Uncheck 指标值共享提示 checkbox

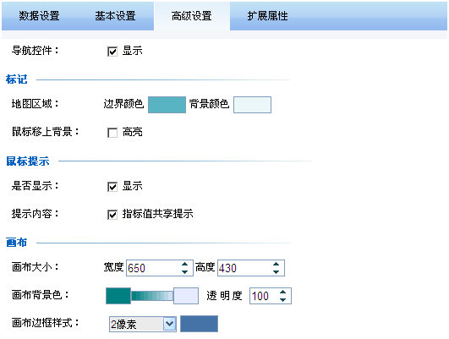tap(112, 215)
